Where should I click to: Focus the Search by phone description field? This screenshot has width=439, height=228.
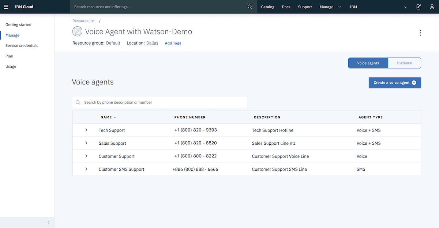pos(160,103)
